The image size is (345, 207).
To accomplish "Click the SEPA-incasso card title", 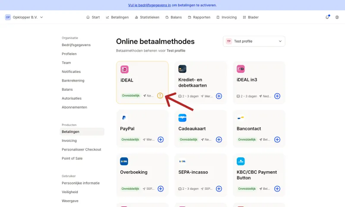I will click(193, 172).
